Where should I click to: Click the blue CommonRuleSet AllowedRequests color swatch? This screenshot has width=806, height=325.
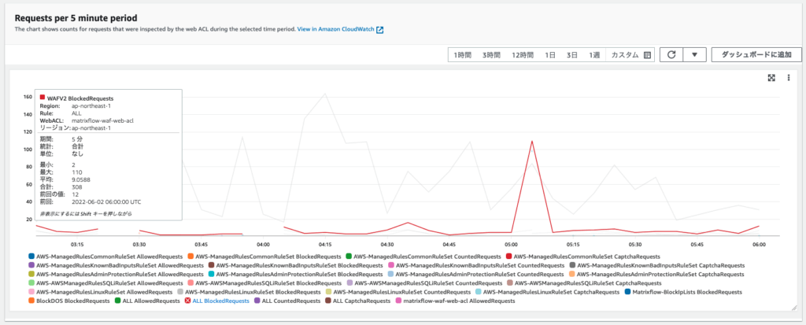(x=31, y=256)
